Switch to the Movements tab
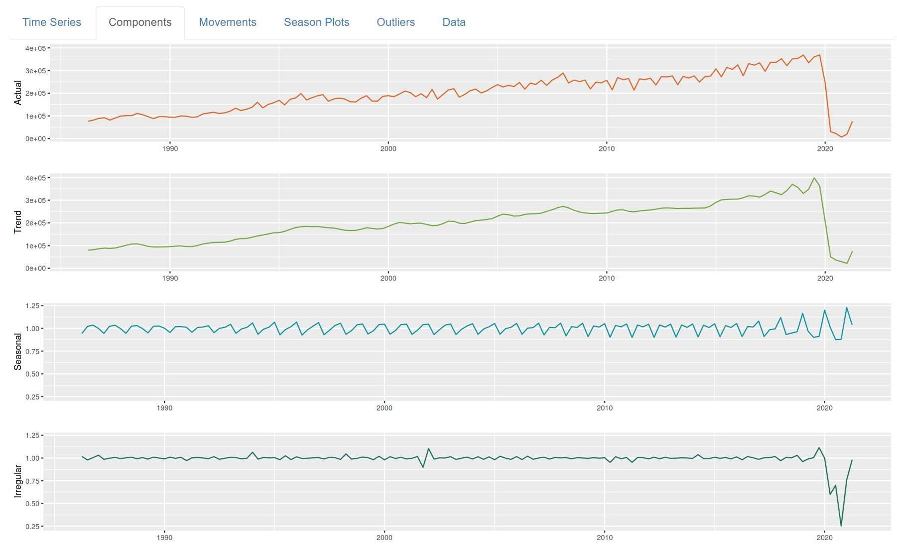Viewport: 897px width, 552px height. [228, 22]
